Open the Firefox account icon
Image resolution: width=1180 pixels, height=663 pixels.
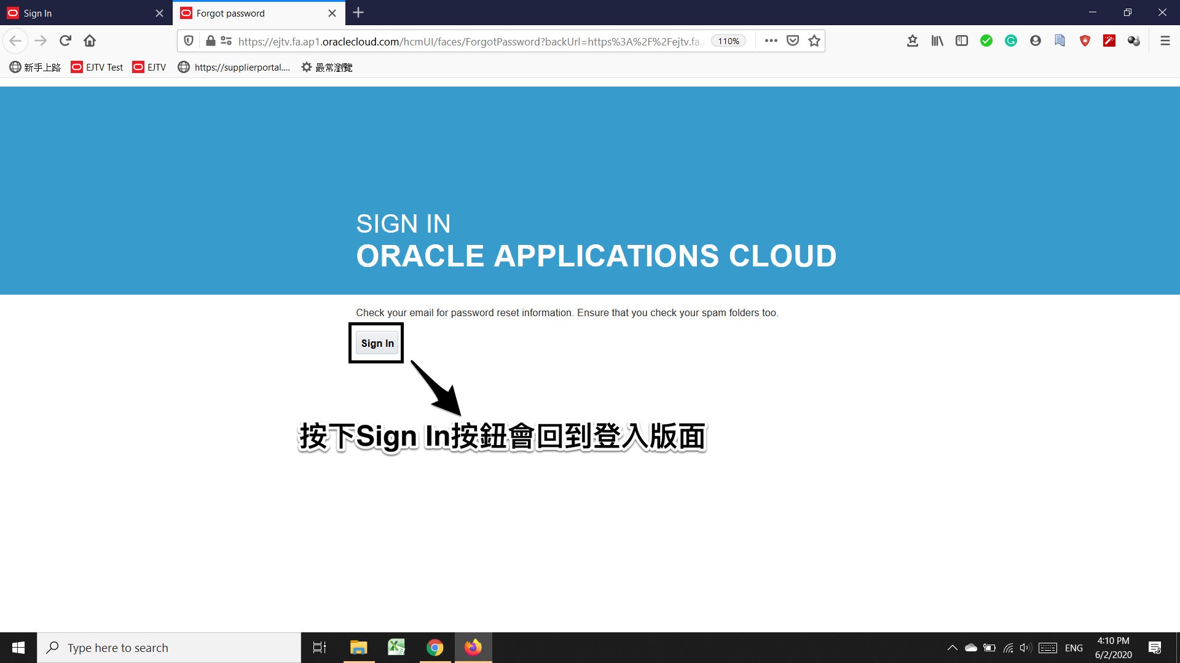point(1036,41)
